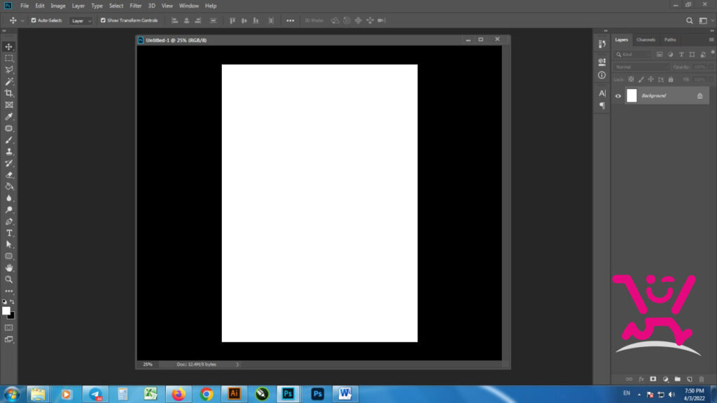Open the Paragraph panel icon
The height and width of the screenshot is (403, 717).
click(x=601, y=106)
